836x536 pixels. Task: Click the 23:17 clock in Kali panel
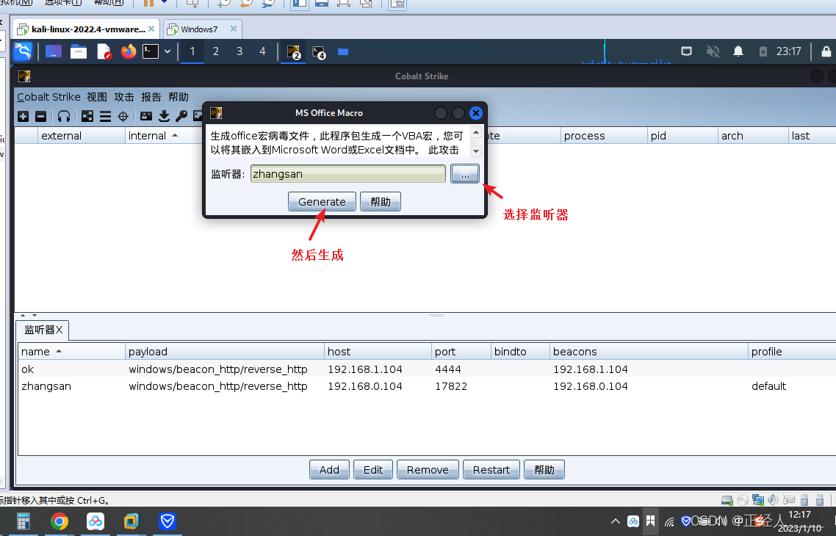click(x=788, y=51)
